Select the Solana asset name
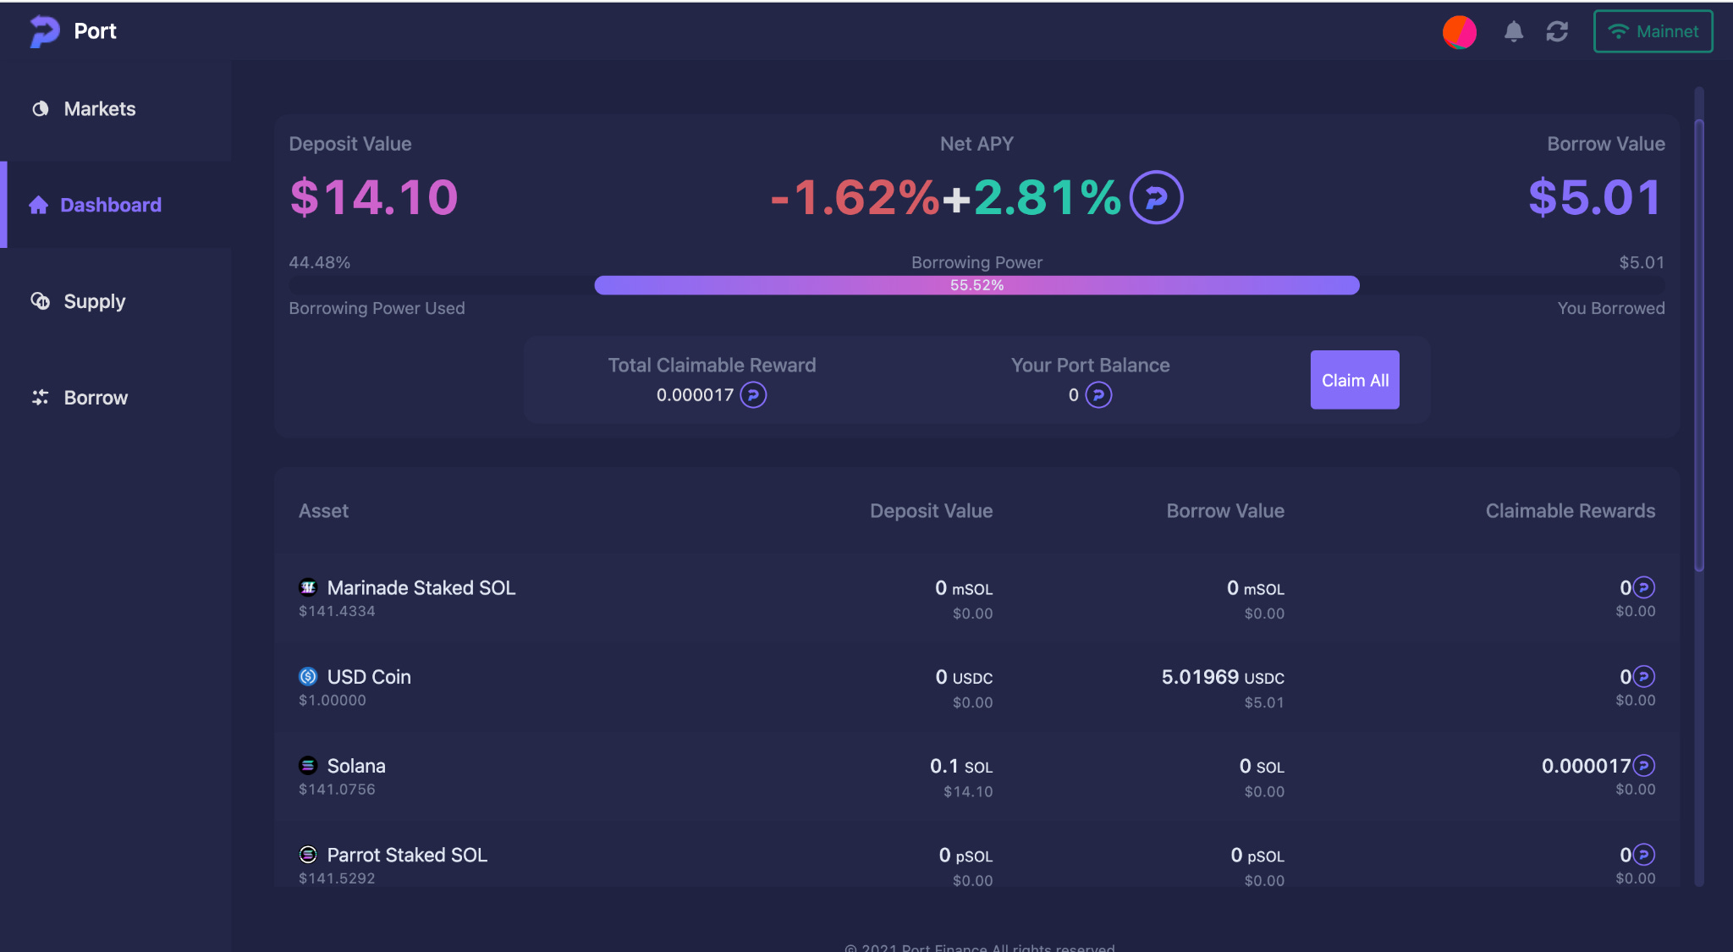Image resolution: width=1733 pixels, height=952 pixels. tap(356, 766)
